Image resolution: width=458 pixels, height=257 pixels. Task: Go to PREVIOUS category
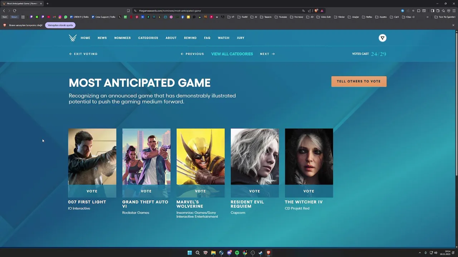click(192, 54)
